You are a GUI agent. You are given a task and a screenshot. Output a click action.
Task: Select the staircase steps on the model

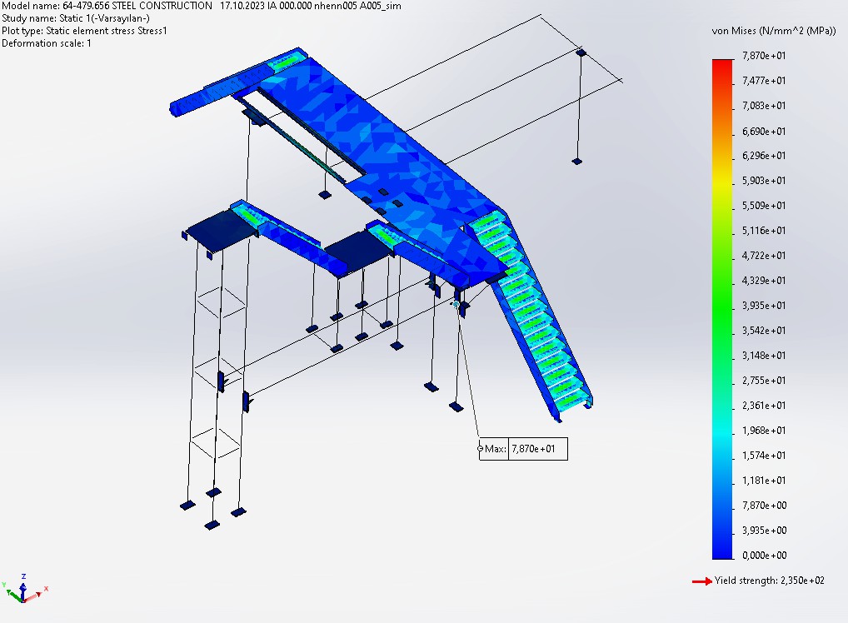[x=533, y=316]
